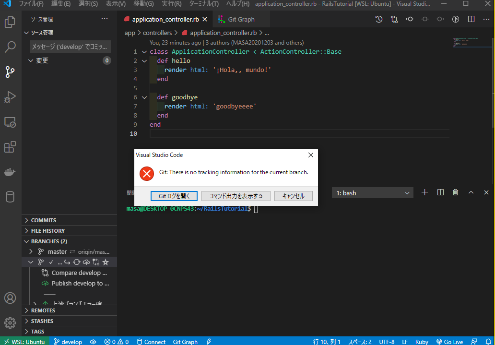Click the star favorite icon on the develop branch row
Viewport: 495px width, 345px height.
[x=106, y=262]
